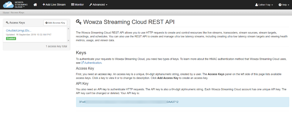Open Monitor using its grid icon
Screen dimensions: 292x115
(73, 5)
